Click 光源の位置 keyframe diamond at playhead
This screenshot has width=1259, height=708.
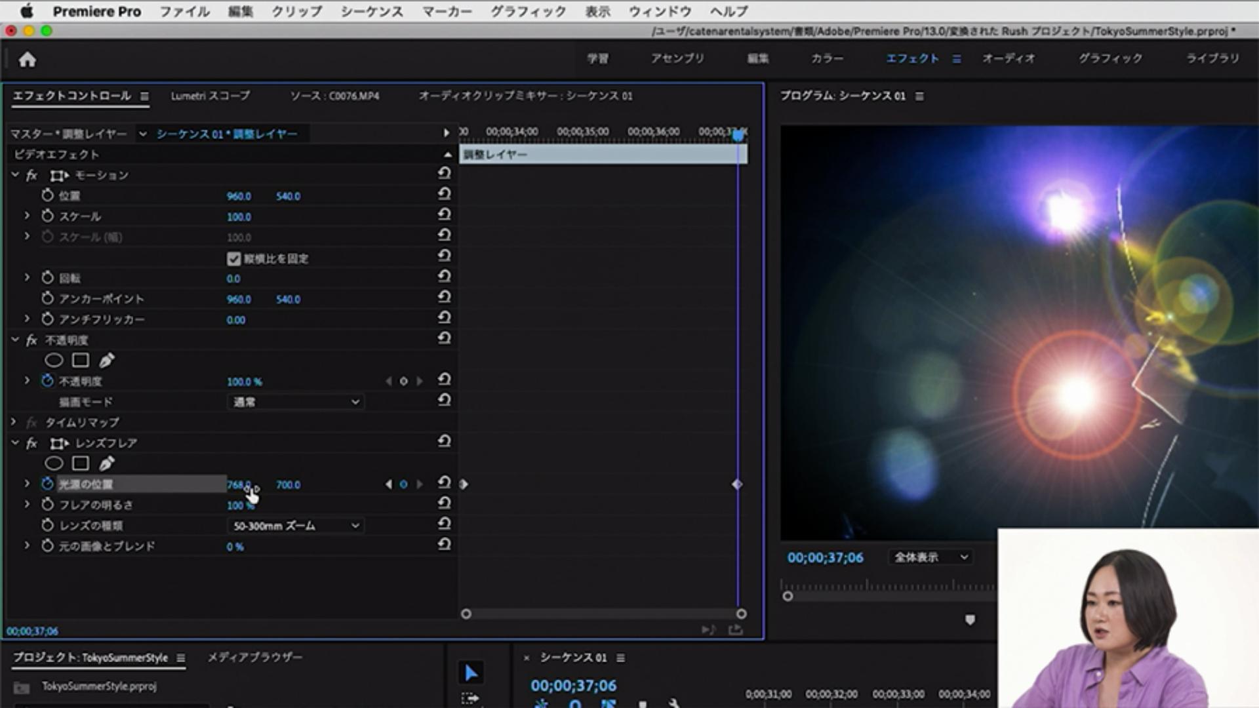click(737, 484)
